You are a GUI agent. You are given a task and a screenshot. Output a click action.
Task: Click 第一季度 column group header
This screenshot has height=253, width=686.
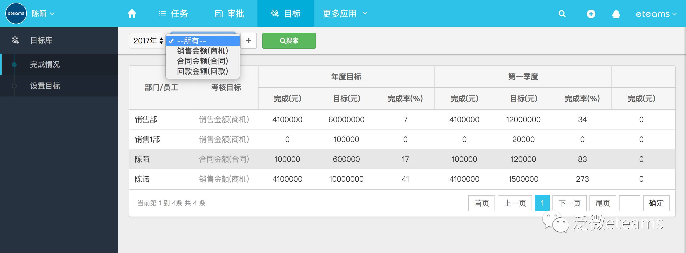tap(523, 77)
